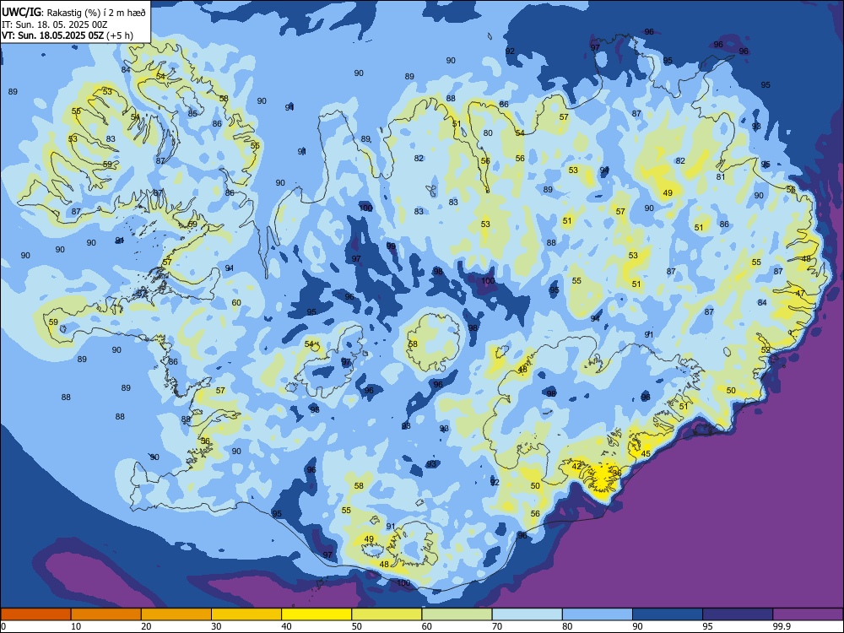Image resolution: width=844 pixels, height=633 pixels.
Task: Click the 'UWC/IG: Rakastig (%) í 2 m hæð' title
Action: pyautogui.click(x=73, y=13)
